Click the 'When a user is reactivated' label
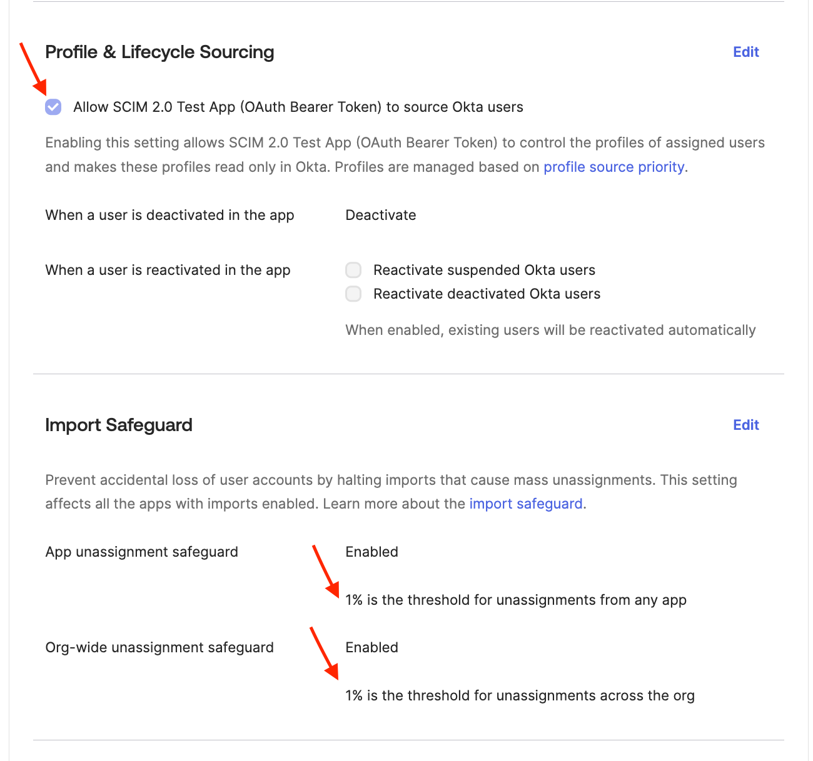This screenshot has height=761, width=813. (168, 270)
